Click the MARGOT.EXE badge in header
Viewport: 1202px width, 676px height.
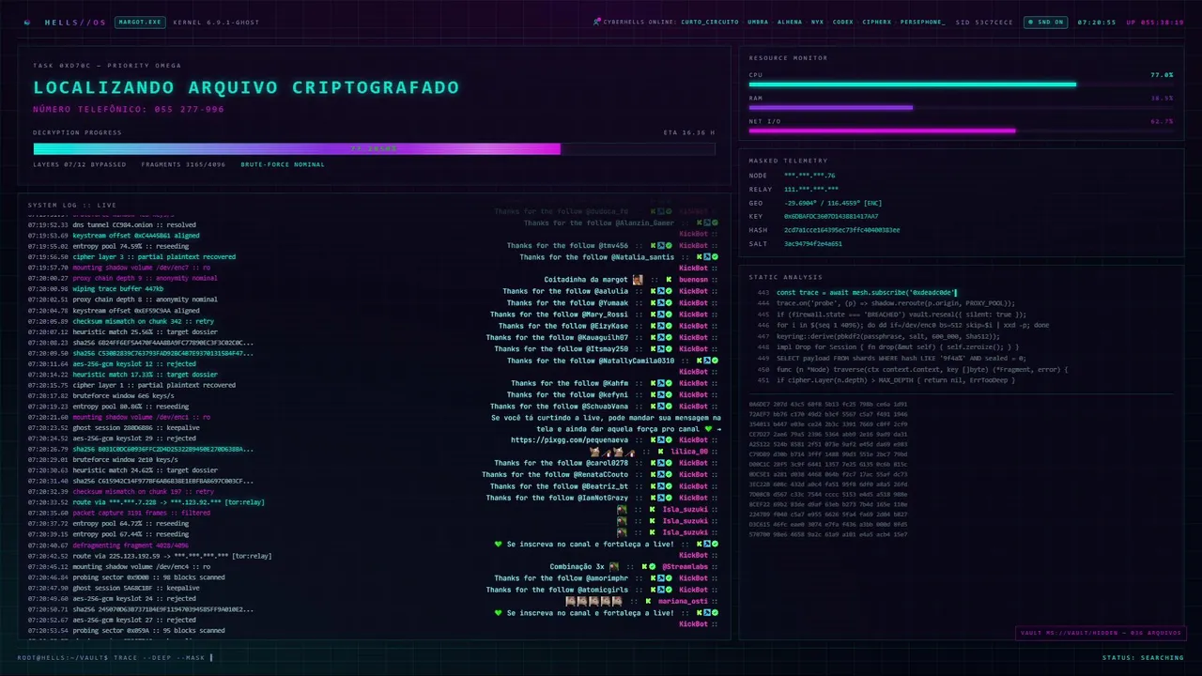(140, 22)
